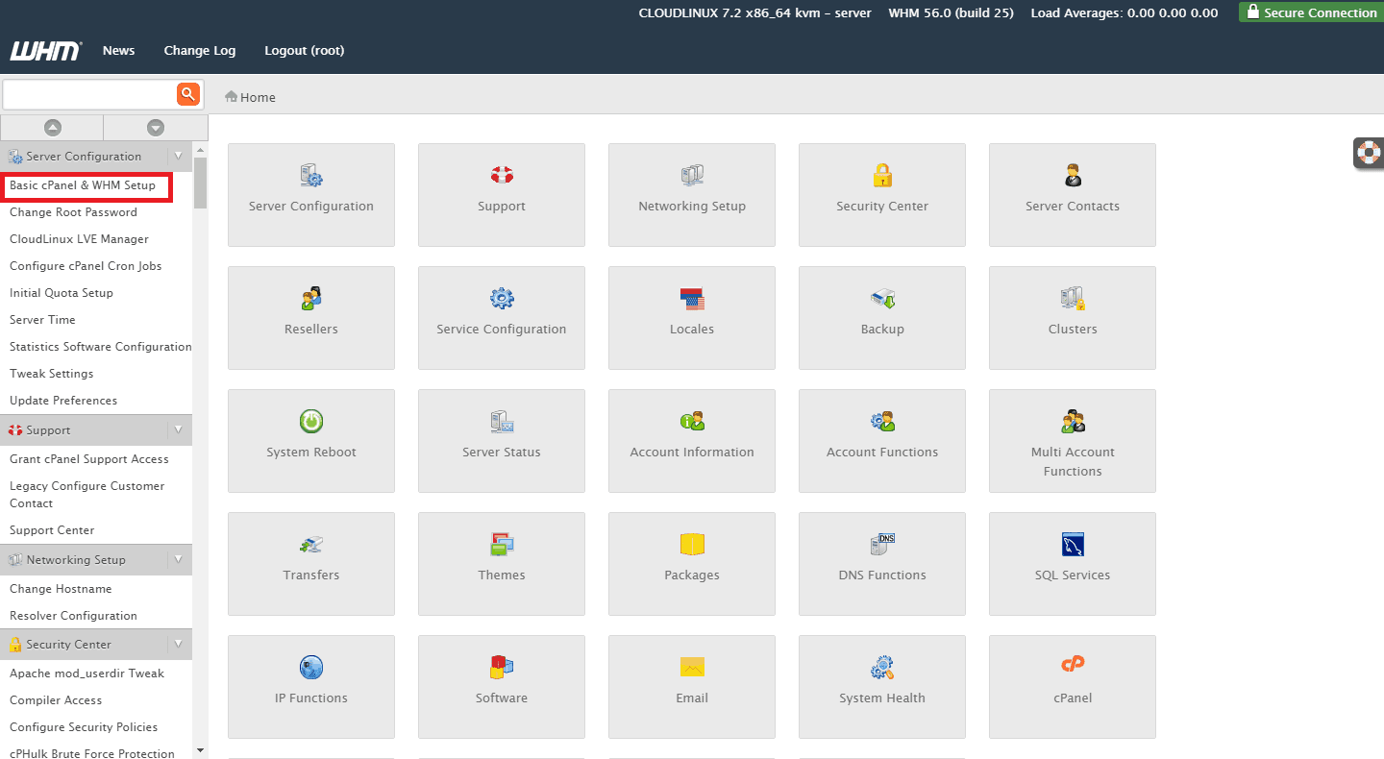The image size is (1384, 759).
Task: Open the Software tile
Action: 502,687
